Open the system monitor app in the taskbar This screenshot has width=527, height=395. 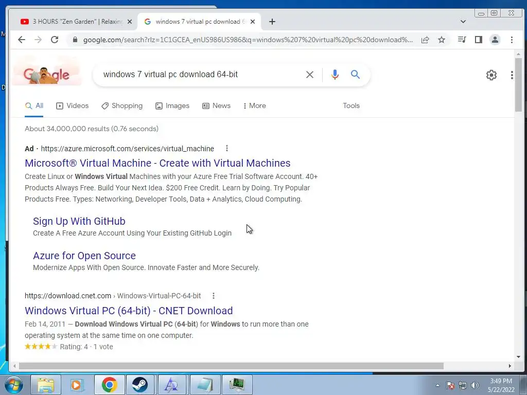tap(237, 385)
